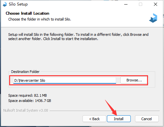Click the Silo icon in the title bar
This screenshot has height=127, width=164.
5,5
